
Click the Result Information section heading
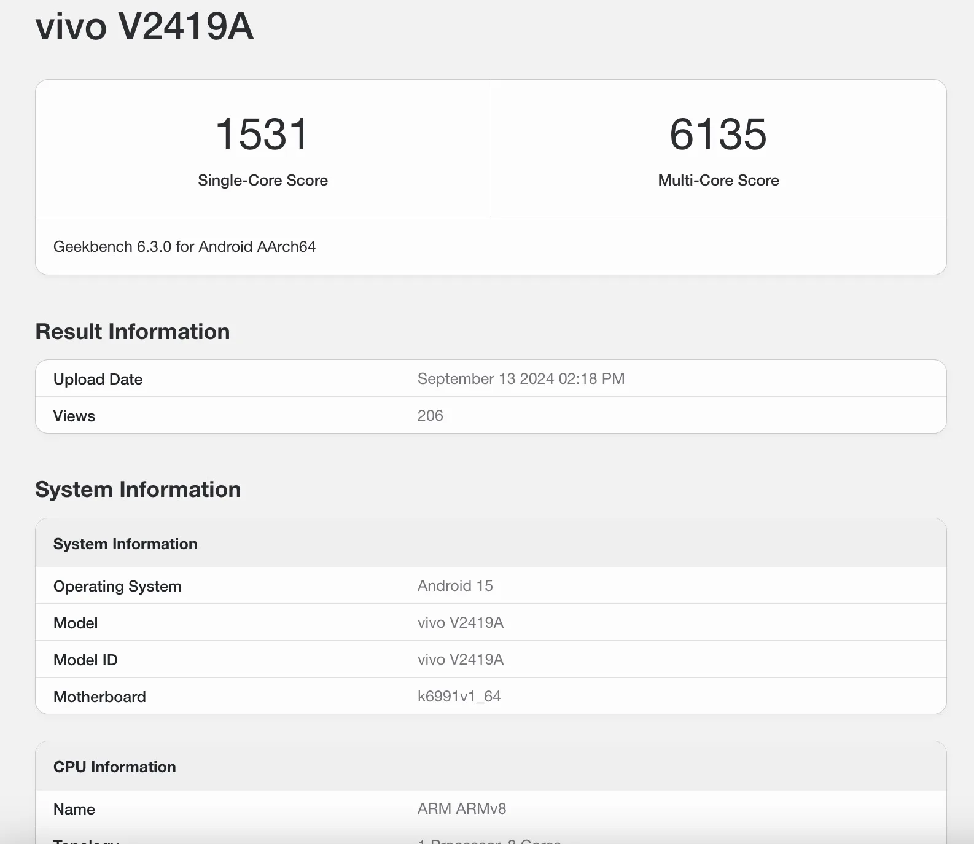tap(132, 332)
